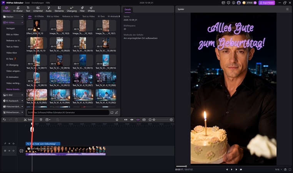Collapse the KI-Video sidebar section

(13, 22)
